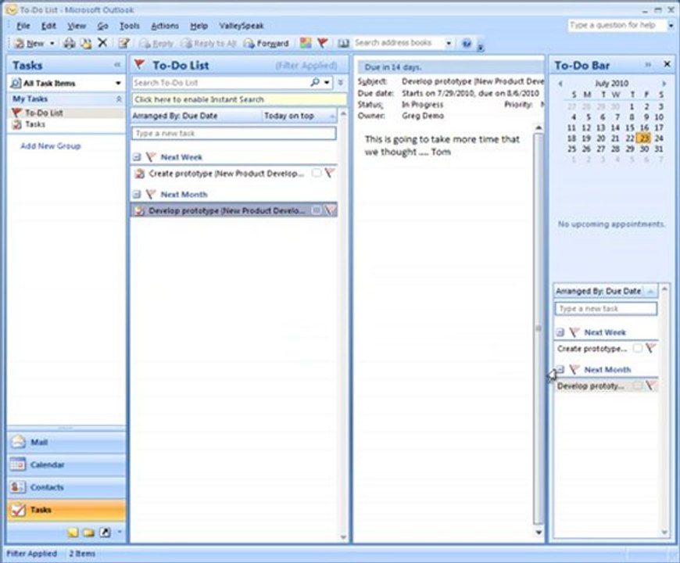Image resolution: width=680 pixels, height=563 pixels.
Task: Open the View menu
Action: point(77,26)
